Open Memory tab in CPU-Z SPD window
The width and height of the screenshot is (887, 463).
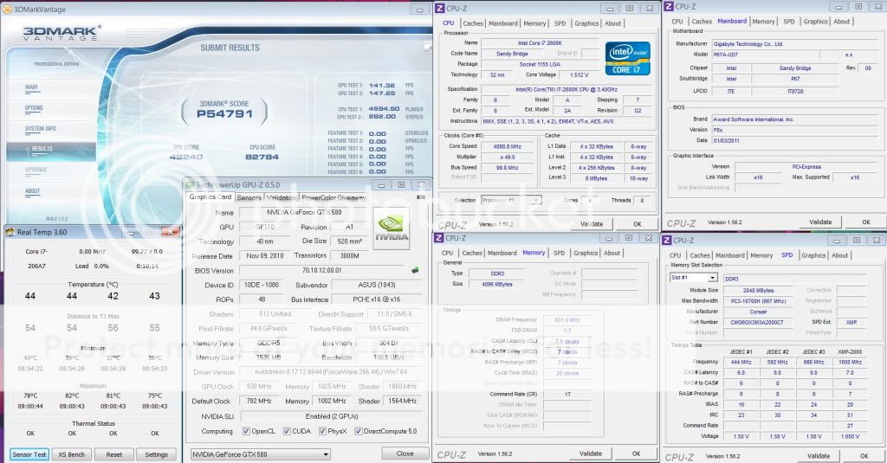tap(761, 255)
